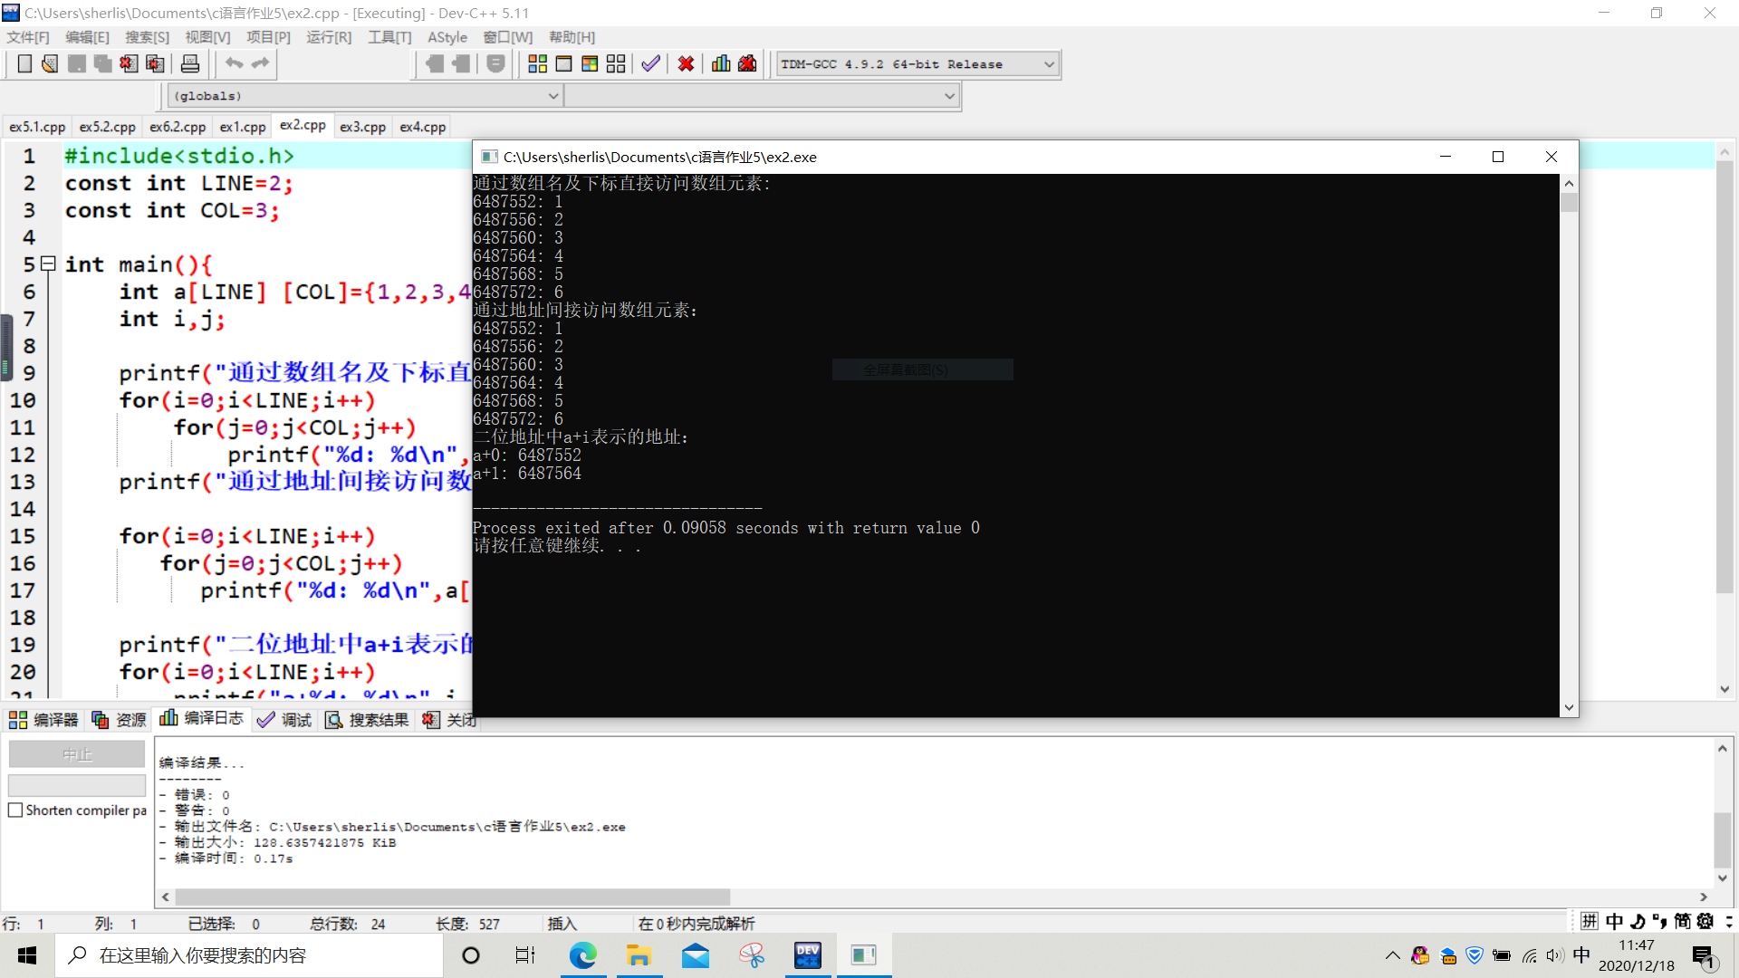Screen dimensions: 1739x978
Task: Expand the (globals) scope dropdown
Action: 552,96
